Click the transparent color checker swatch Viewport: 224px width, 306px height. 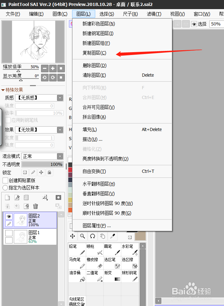130,237
